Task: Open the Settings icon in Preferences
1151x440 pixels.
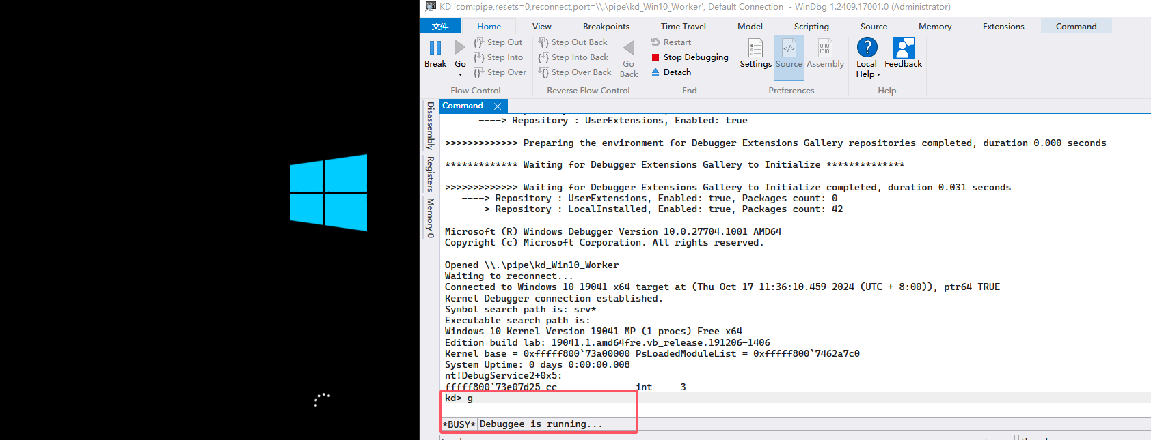Action: [755, 48]
